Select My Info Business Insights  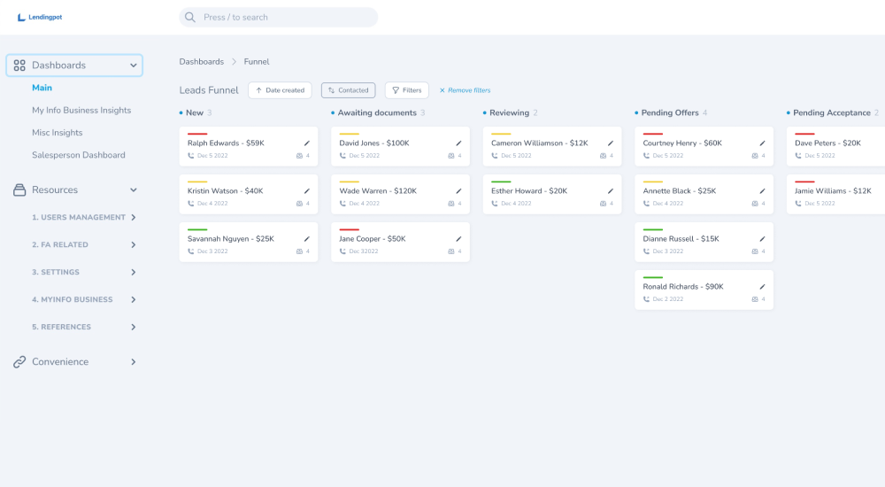(x=81, y=111)
